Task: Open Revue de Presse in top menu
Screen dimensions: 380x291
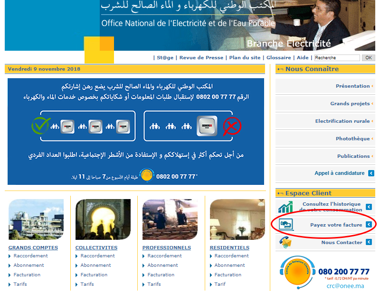Action: 201,58
